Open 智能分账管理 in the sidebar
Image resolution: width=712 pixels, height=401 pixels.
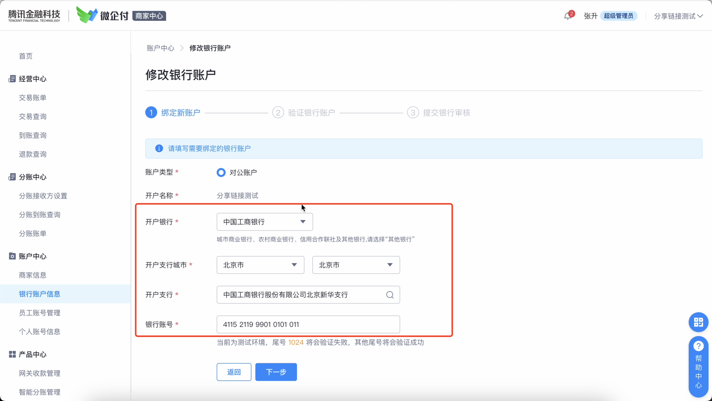pyautogui.click(x=40, y=392)
